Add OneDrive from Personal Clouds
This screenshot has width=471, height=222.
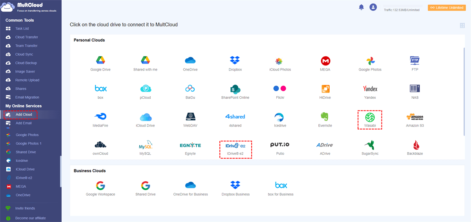(x=190, y=64)
